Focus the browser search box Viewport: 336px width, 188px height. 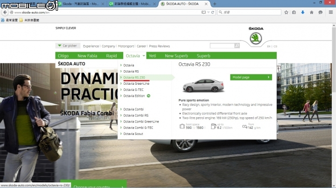[x=249, y=13]
